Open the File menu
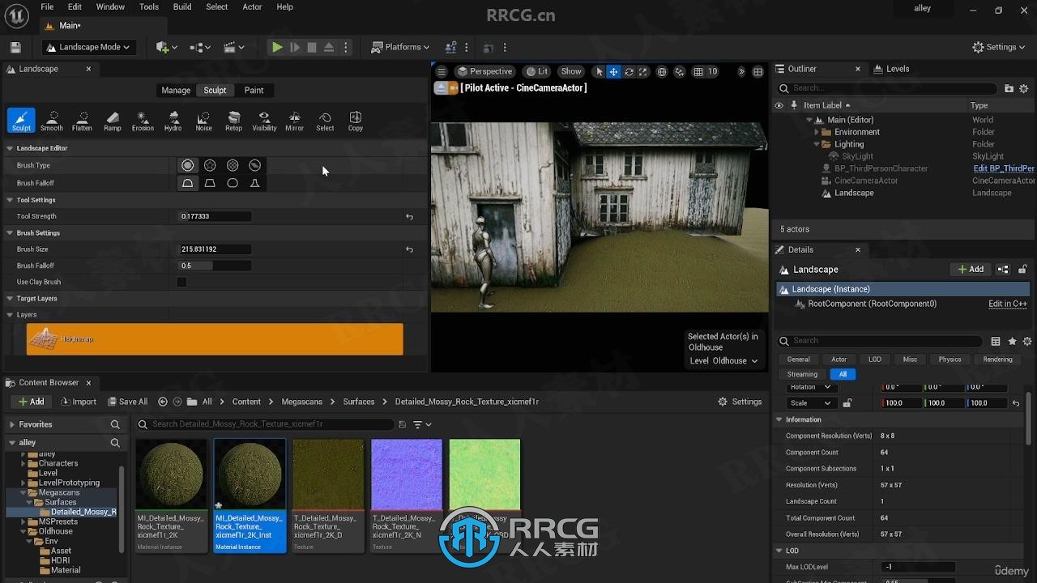This screenshot has width=1037, height=583. coord(47,7)
